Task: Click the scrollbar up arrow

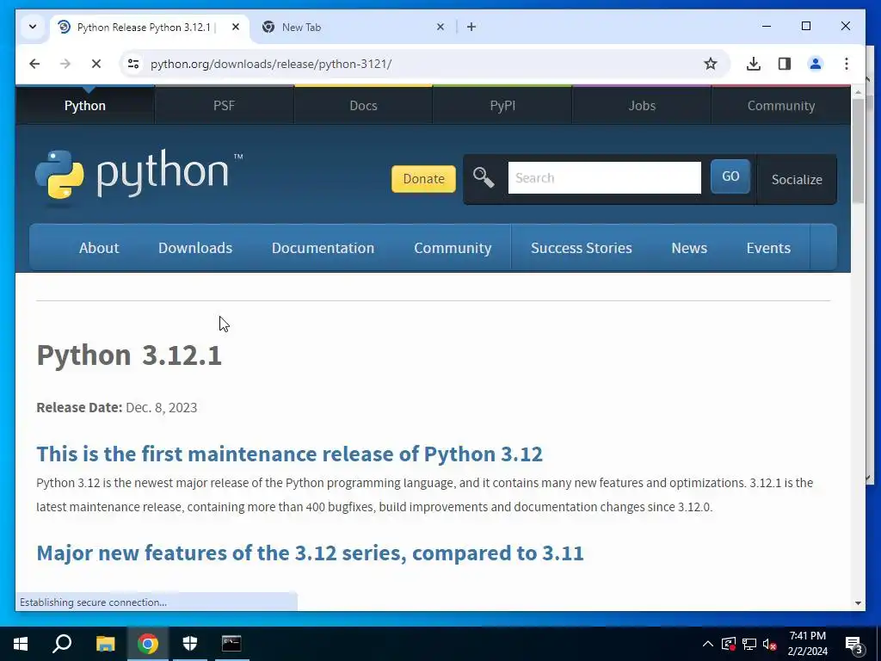Action: 858,91
